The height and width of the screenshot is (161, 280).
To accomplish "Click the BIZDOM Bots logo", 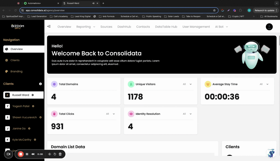I will tap(17, 26).
